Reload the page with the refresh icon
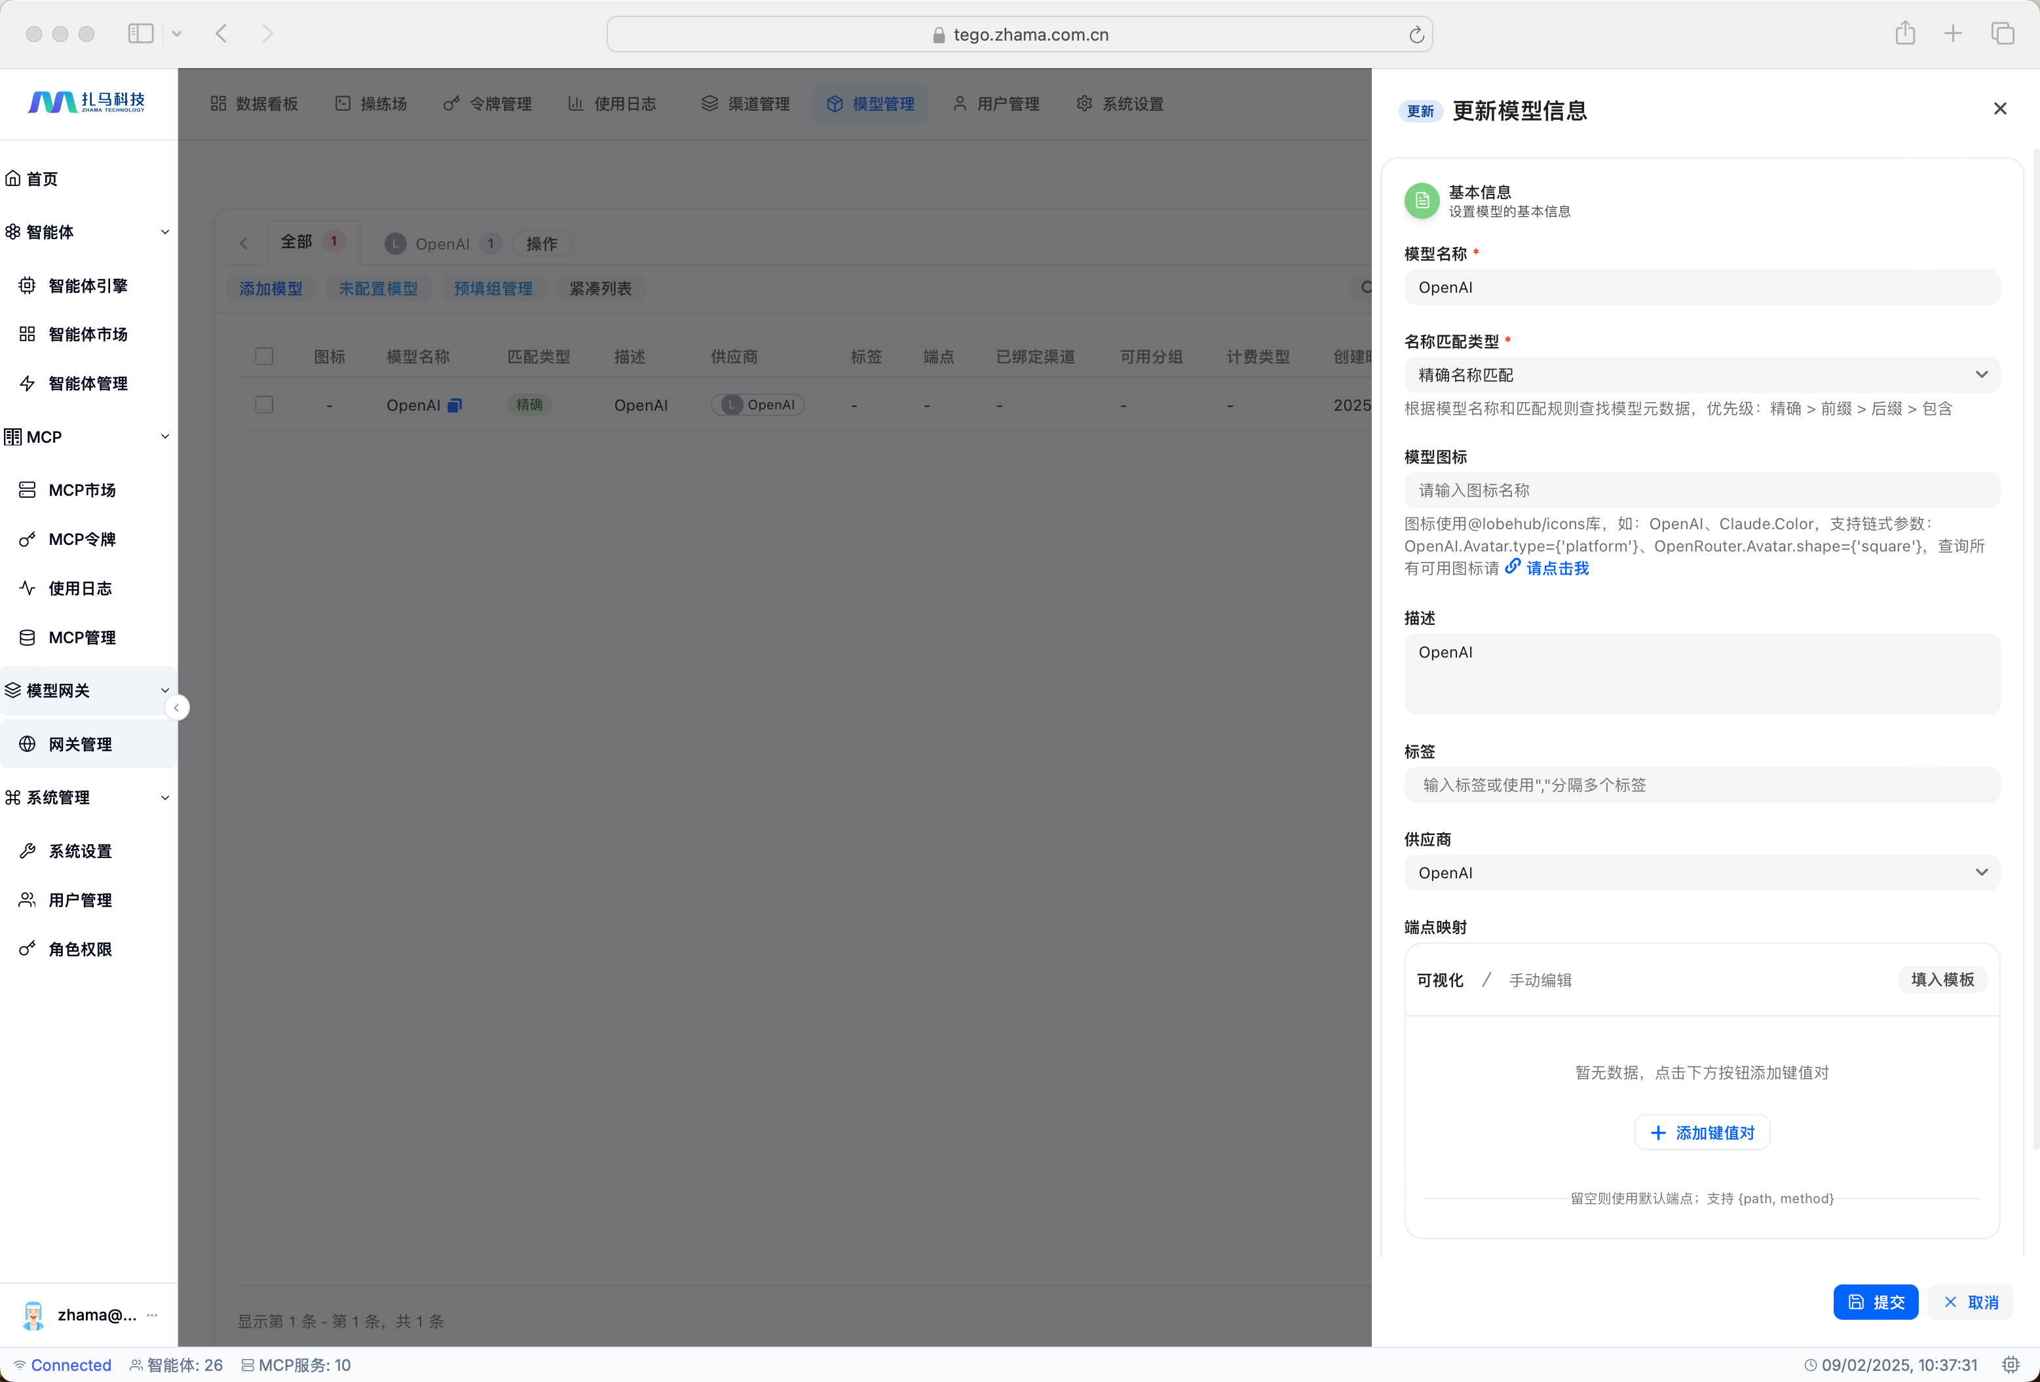The height and width of the screenshot is (1382, 2040). (x=1416, y=35)
